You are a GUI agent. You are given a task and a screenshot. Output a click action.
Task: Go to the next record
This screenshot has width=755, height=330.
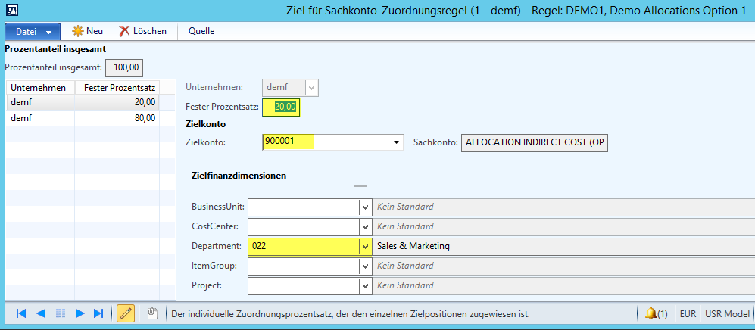80,313
